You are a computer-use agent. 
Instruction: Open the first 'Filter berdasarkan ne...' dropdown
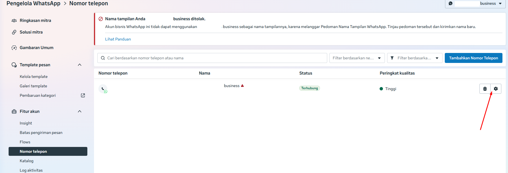pos(357,58)
